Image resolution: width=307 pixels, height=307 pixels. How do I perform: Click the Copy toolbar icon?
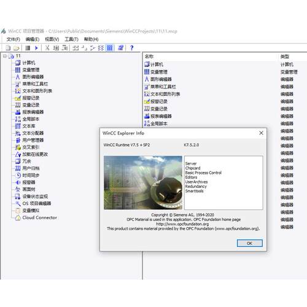pos(56,48)
